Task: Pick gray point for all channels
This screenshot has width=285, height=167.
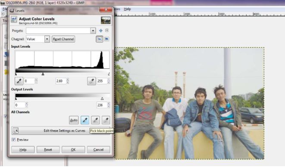Action: coord(95,120)
